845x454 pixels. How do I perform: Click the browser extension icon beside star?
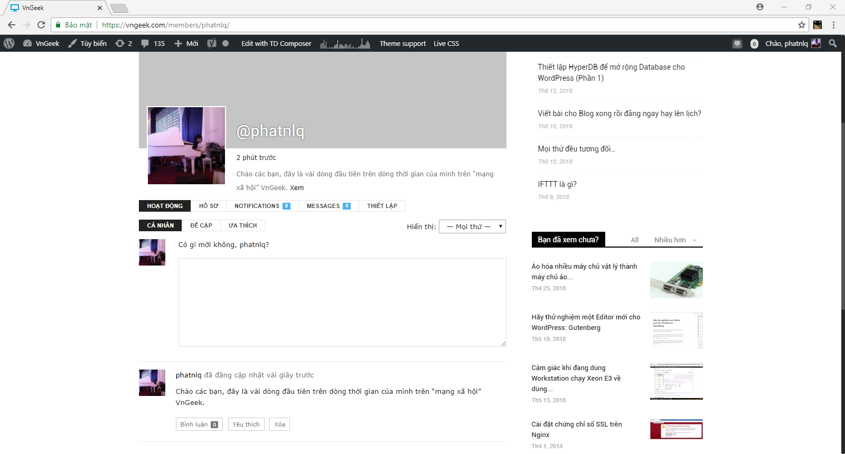click(818, 25)
